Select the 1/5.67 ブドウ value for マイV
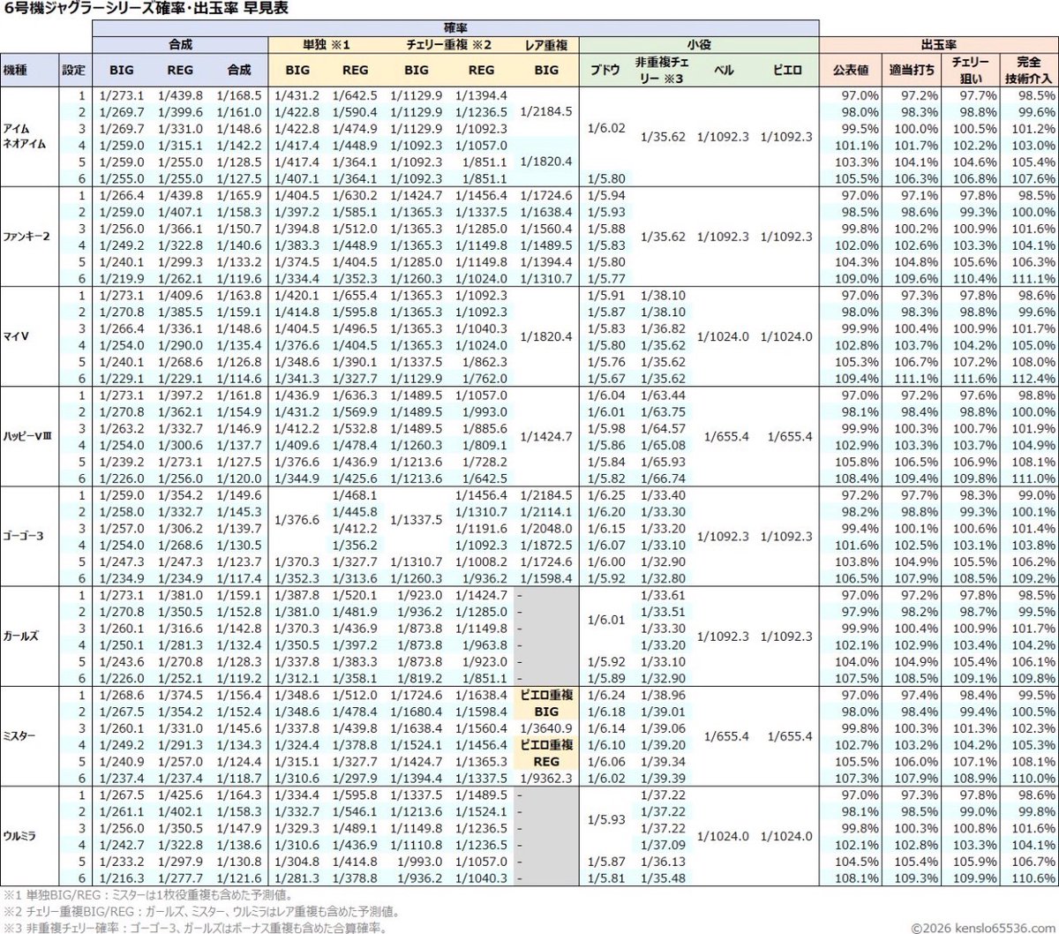 605,378
